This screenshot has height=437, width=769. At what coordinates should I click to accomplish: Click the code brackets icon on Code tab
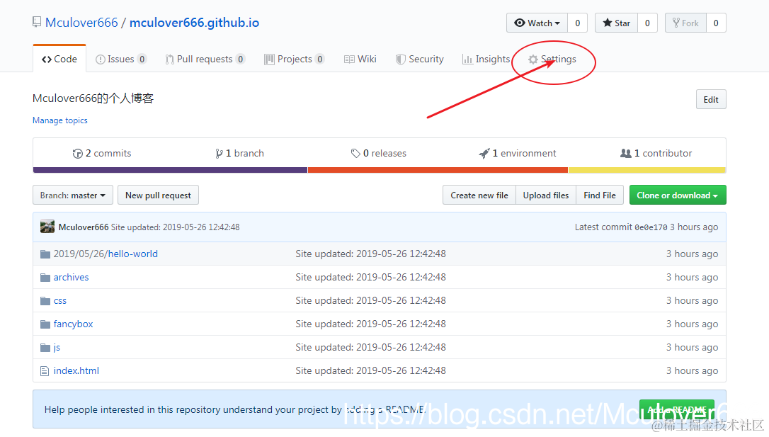[x=47, y=59]
